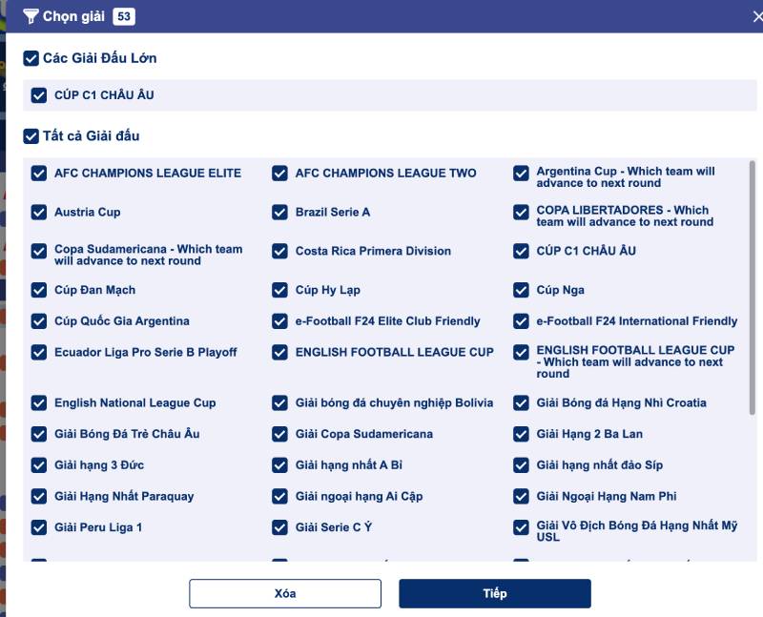Deselect Brazil Serie A
763x617 pixels.
279,213
